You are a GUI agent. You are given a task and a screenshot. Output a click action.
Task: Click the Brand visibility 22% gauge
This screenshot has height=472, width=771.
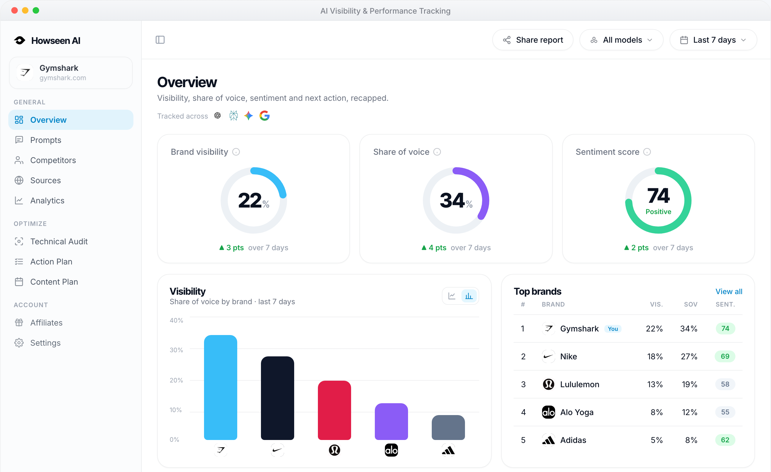254,200
